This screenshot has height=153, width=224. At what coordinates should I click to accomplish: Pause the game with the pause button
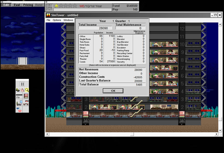(x=22, y=84)
